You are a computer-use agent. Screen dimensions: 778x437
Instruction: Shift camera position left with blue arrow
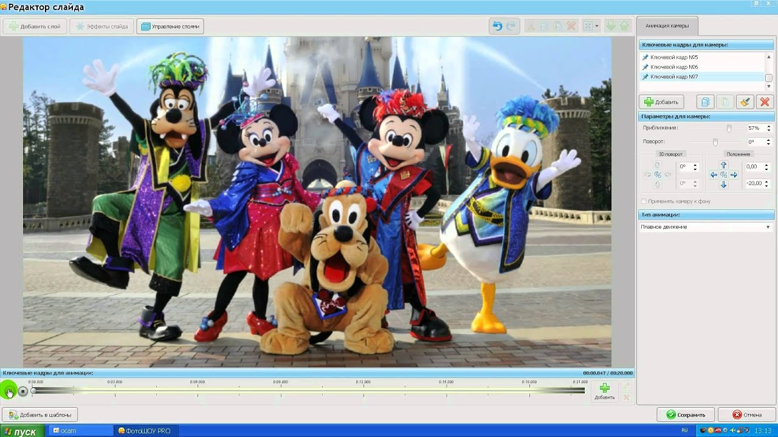[714, 175]
